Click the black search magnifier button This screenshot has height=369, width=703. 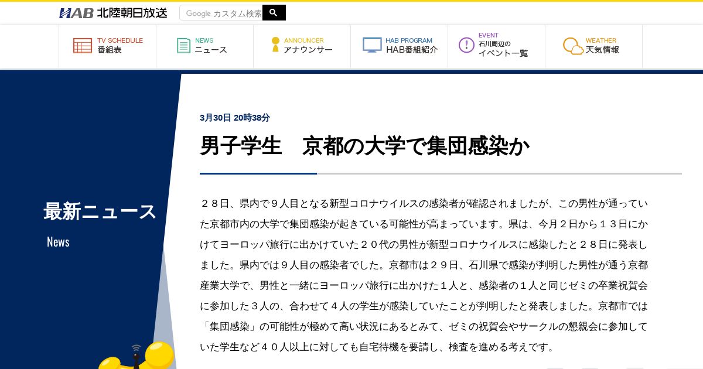click(274, 13)
